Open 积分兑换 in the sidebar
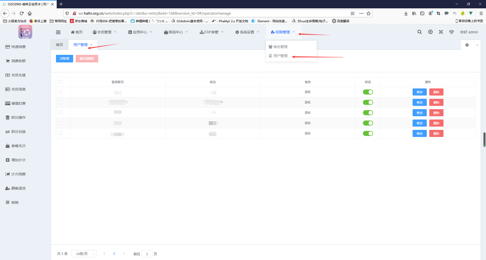 16,132
